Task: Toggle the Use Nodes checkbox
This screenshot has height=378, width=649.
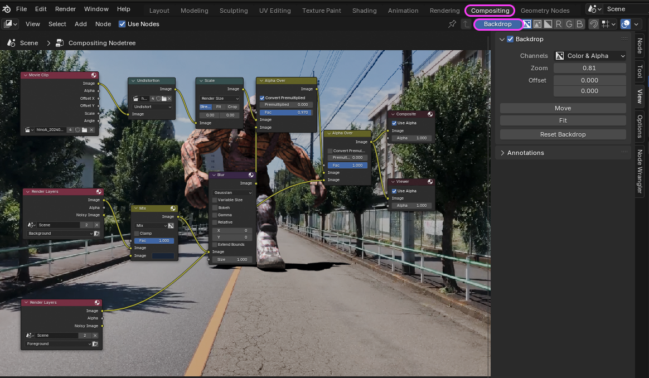Action: point(122,24)
